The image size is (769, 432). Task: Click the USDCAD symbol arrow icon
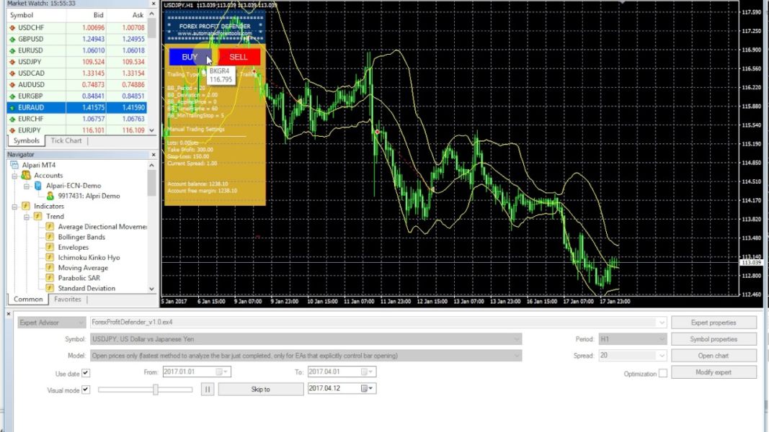pyautogui.click(x=12, y=73)
